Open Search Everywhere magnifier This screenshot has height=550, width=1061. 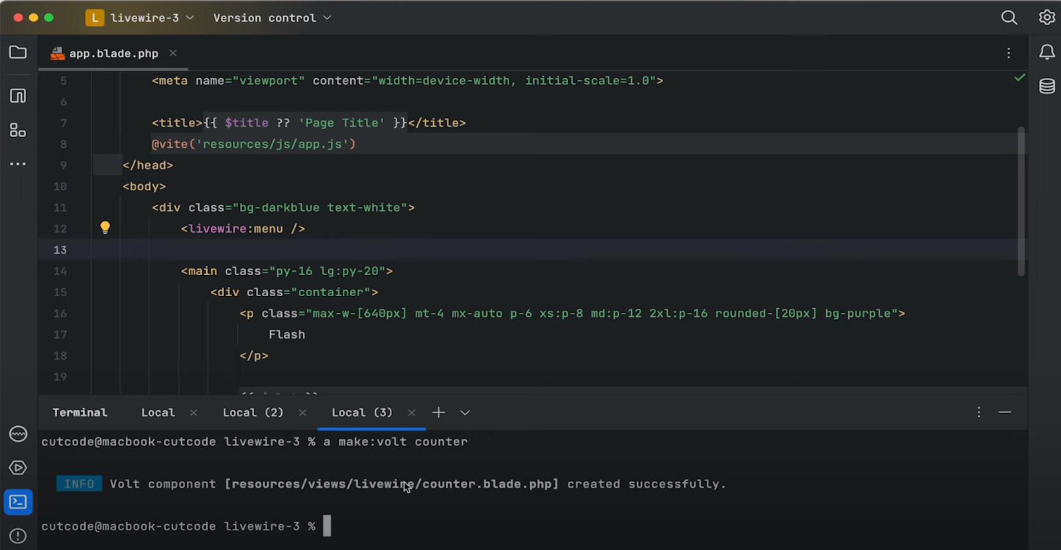tap(1009, 18)
